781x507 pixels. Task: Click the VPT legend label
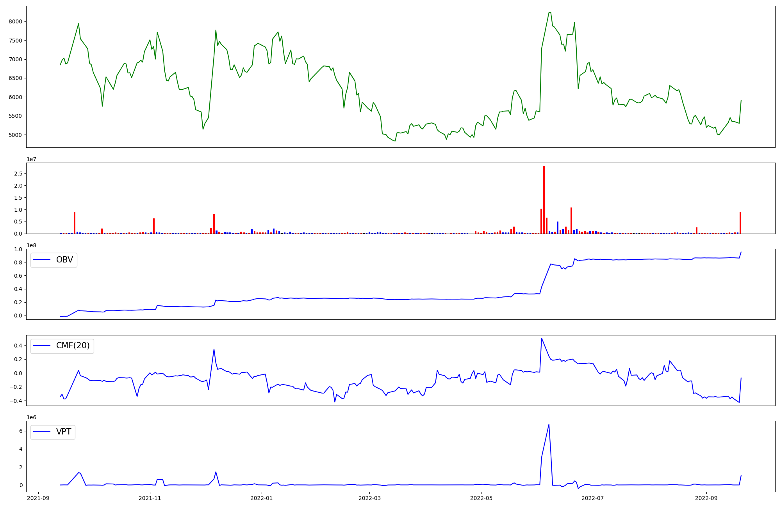click(x=64, y=432)
